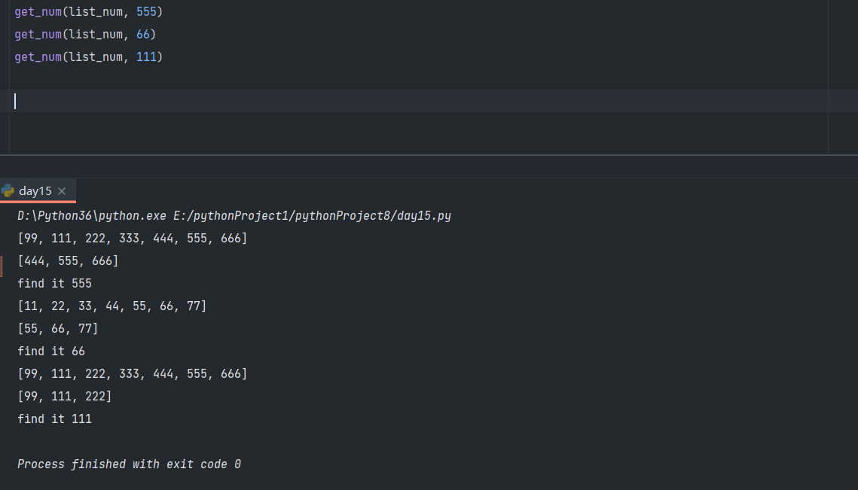The height and width of the screenshot is (490, 858).
Task: Click the get_num(list_num, 66) code line
Action: pos(84,34)
